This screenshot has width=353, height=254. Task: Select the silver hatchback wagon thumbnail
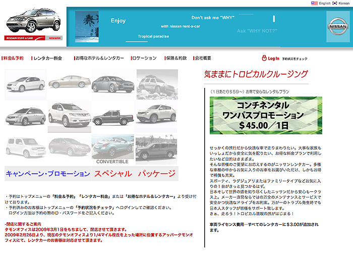click(25, 116)
